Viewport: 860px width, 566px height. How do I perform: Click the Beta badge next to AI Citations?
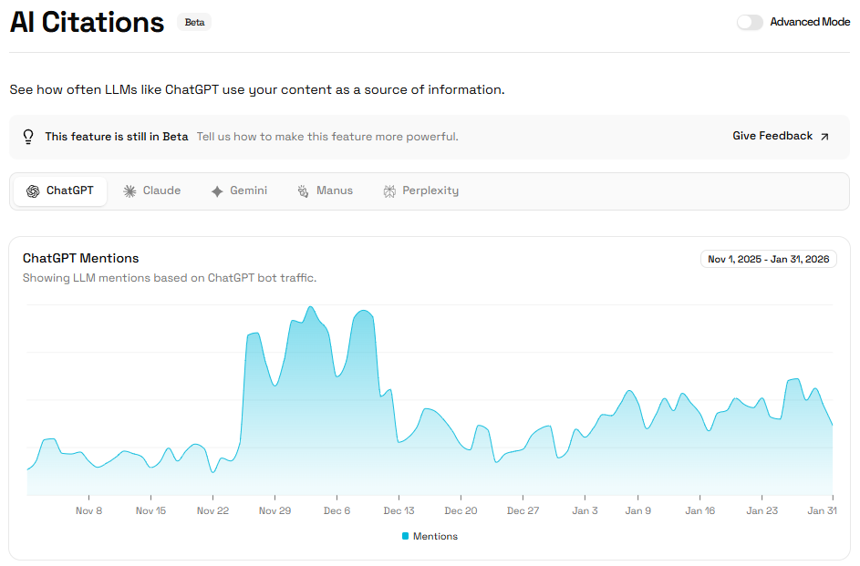coord(193,22)
